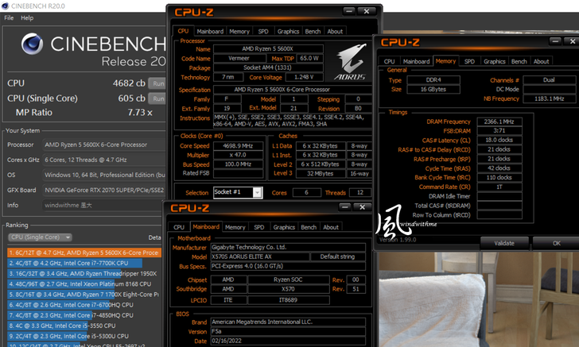Open the File menu in Cinebench

click(8, 17)
